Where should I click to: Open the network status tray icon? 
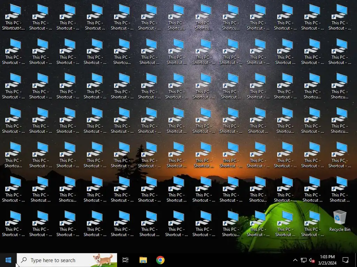coord(304,260)
